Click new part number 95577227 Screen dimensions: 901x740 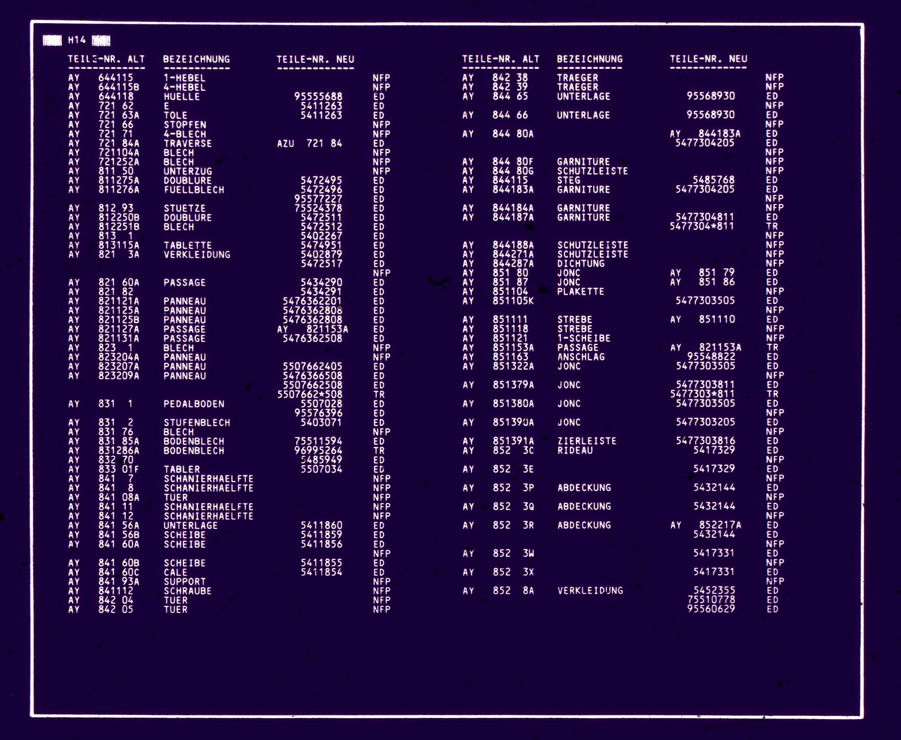coord(318,199)
